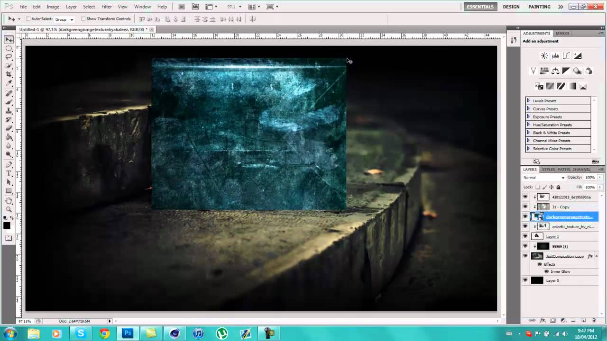Select the Lasso tool
607x341 pixels.
tap(9, 57)
